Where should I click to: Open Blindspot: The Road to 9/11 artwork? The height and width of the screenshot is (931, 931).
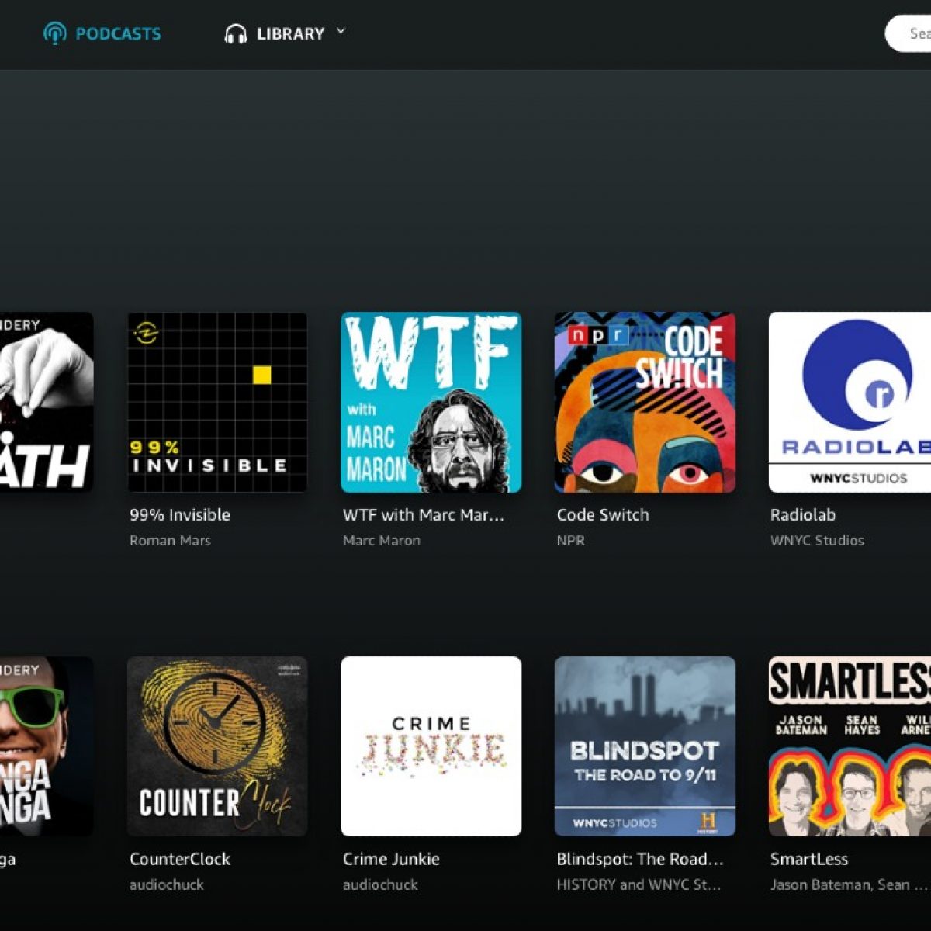[645, 746]
